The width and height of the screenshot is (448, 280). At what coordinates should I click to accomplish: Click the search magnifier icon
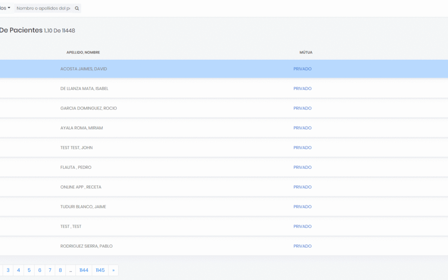tap(77, 8)
